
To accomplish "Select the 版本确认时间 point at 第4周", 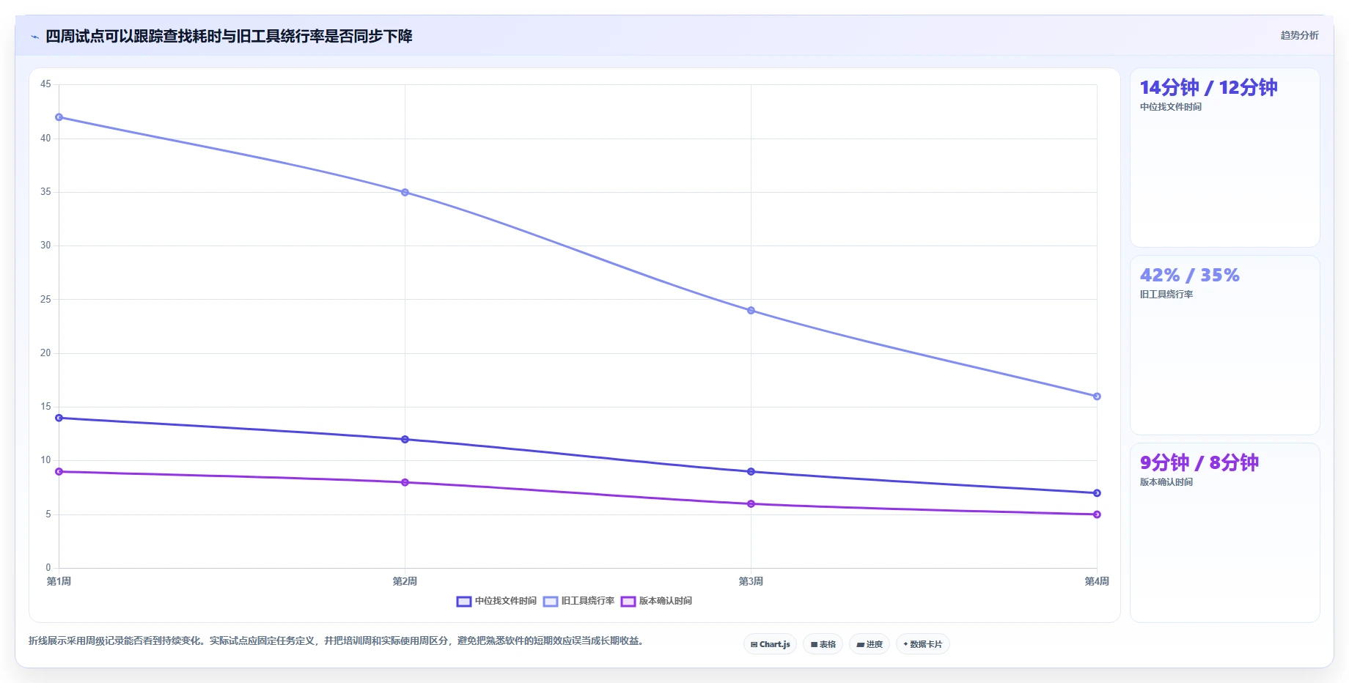I will pyautogui.click(x=1097, y=514).
